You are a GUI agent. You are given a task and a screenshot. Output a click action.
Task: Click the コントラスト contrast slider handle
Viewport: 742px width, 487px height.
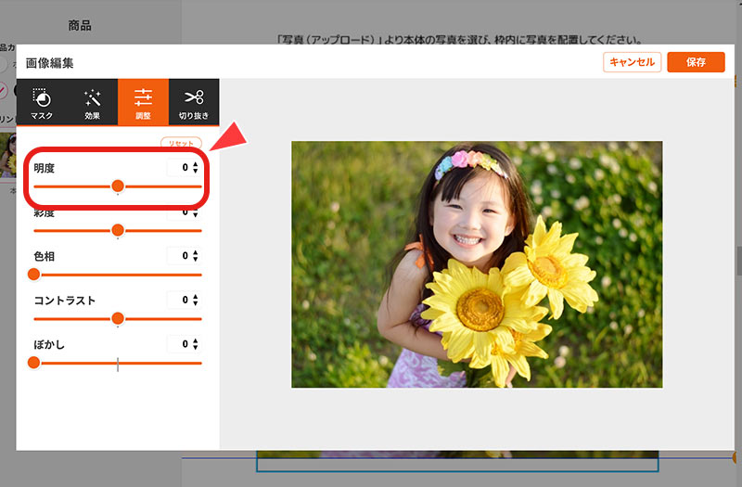(x=118, y=318)
